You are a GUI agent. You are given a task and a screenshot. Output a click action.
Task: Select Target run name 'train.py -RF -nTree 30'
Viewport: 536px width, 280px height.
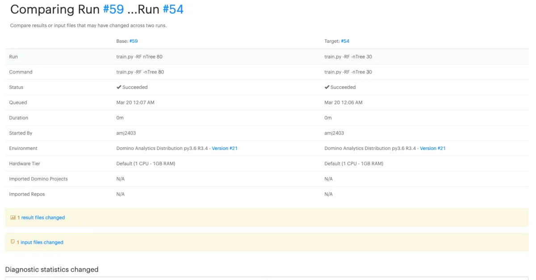pos(348,57)
